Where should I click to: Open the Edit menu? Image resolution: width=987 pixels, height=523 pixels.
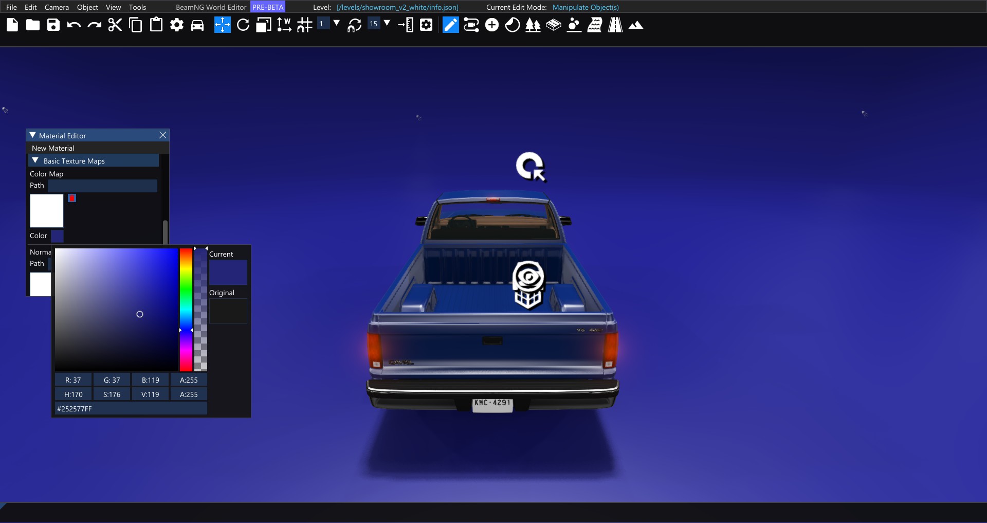pyautogui.click(x=31, y=7)
